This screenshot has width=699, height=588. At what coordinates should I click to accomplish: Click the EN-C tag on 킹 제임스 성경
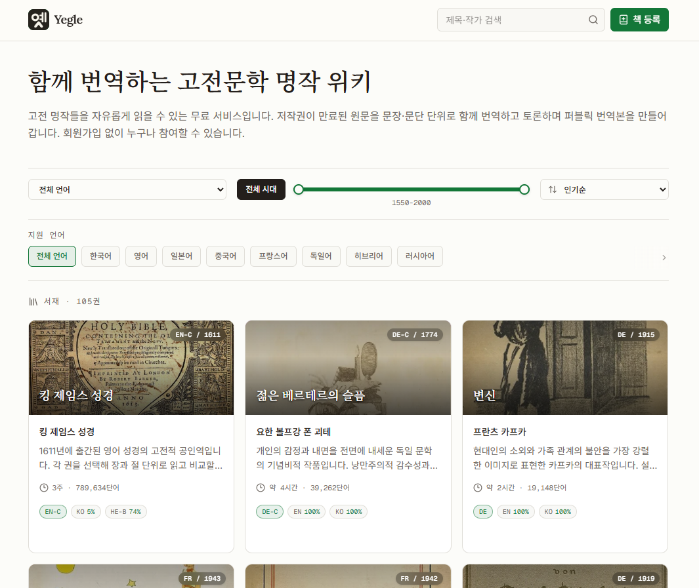point(53,512)
